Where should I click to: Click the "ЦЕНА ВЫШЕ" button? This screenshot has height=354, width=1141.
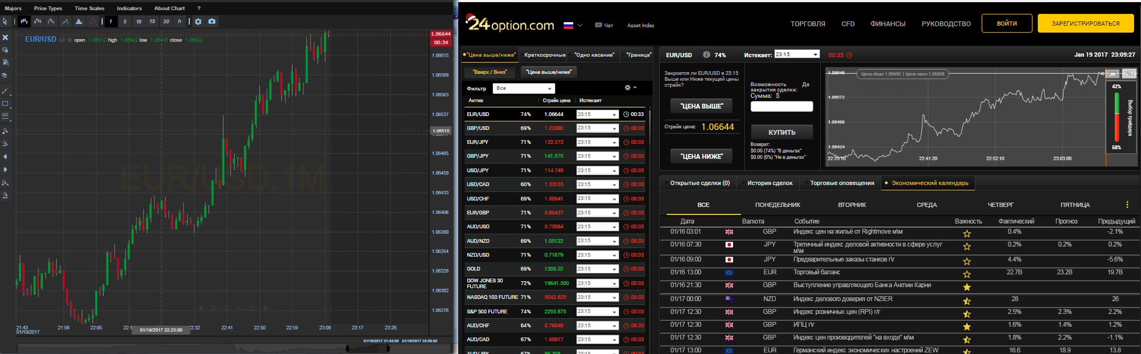click(701, 106)
